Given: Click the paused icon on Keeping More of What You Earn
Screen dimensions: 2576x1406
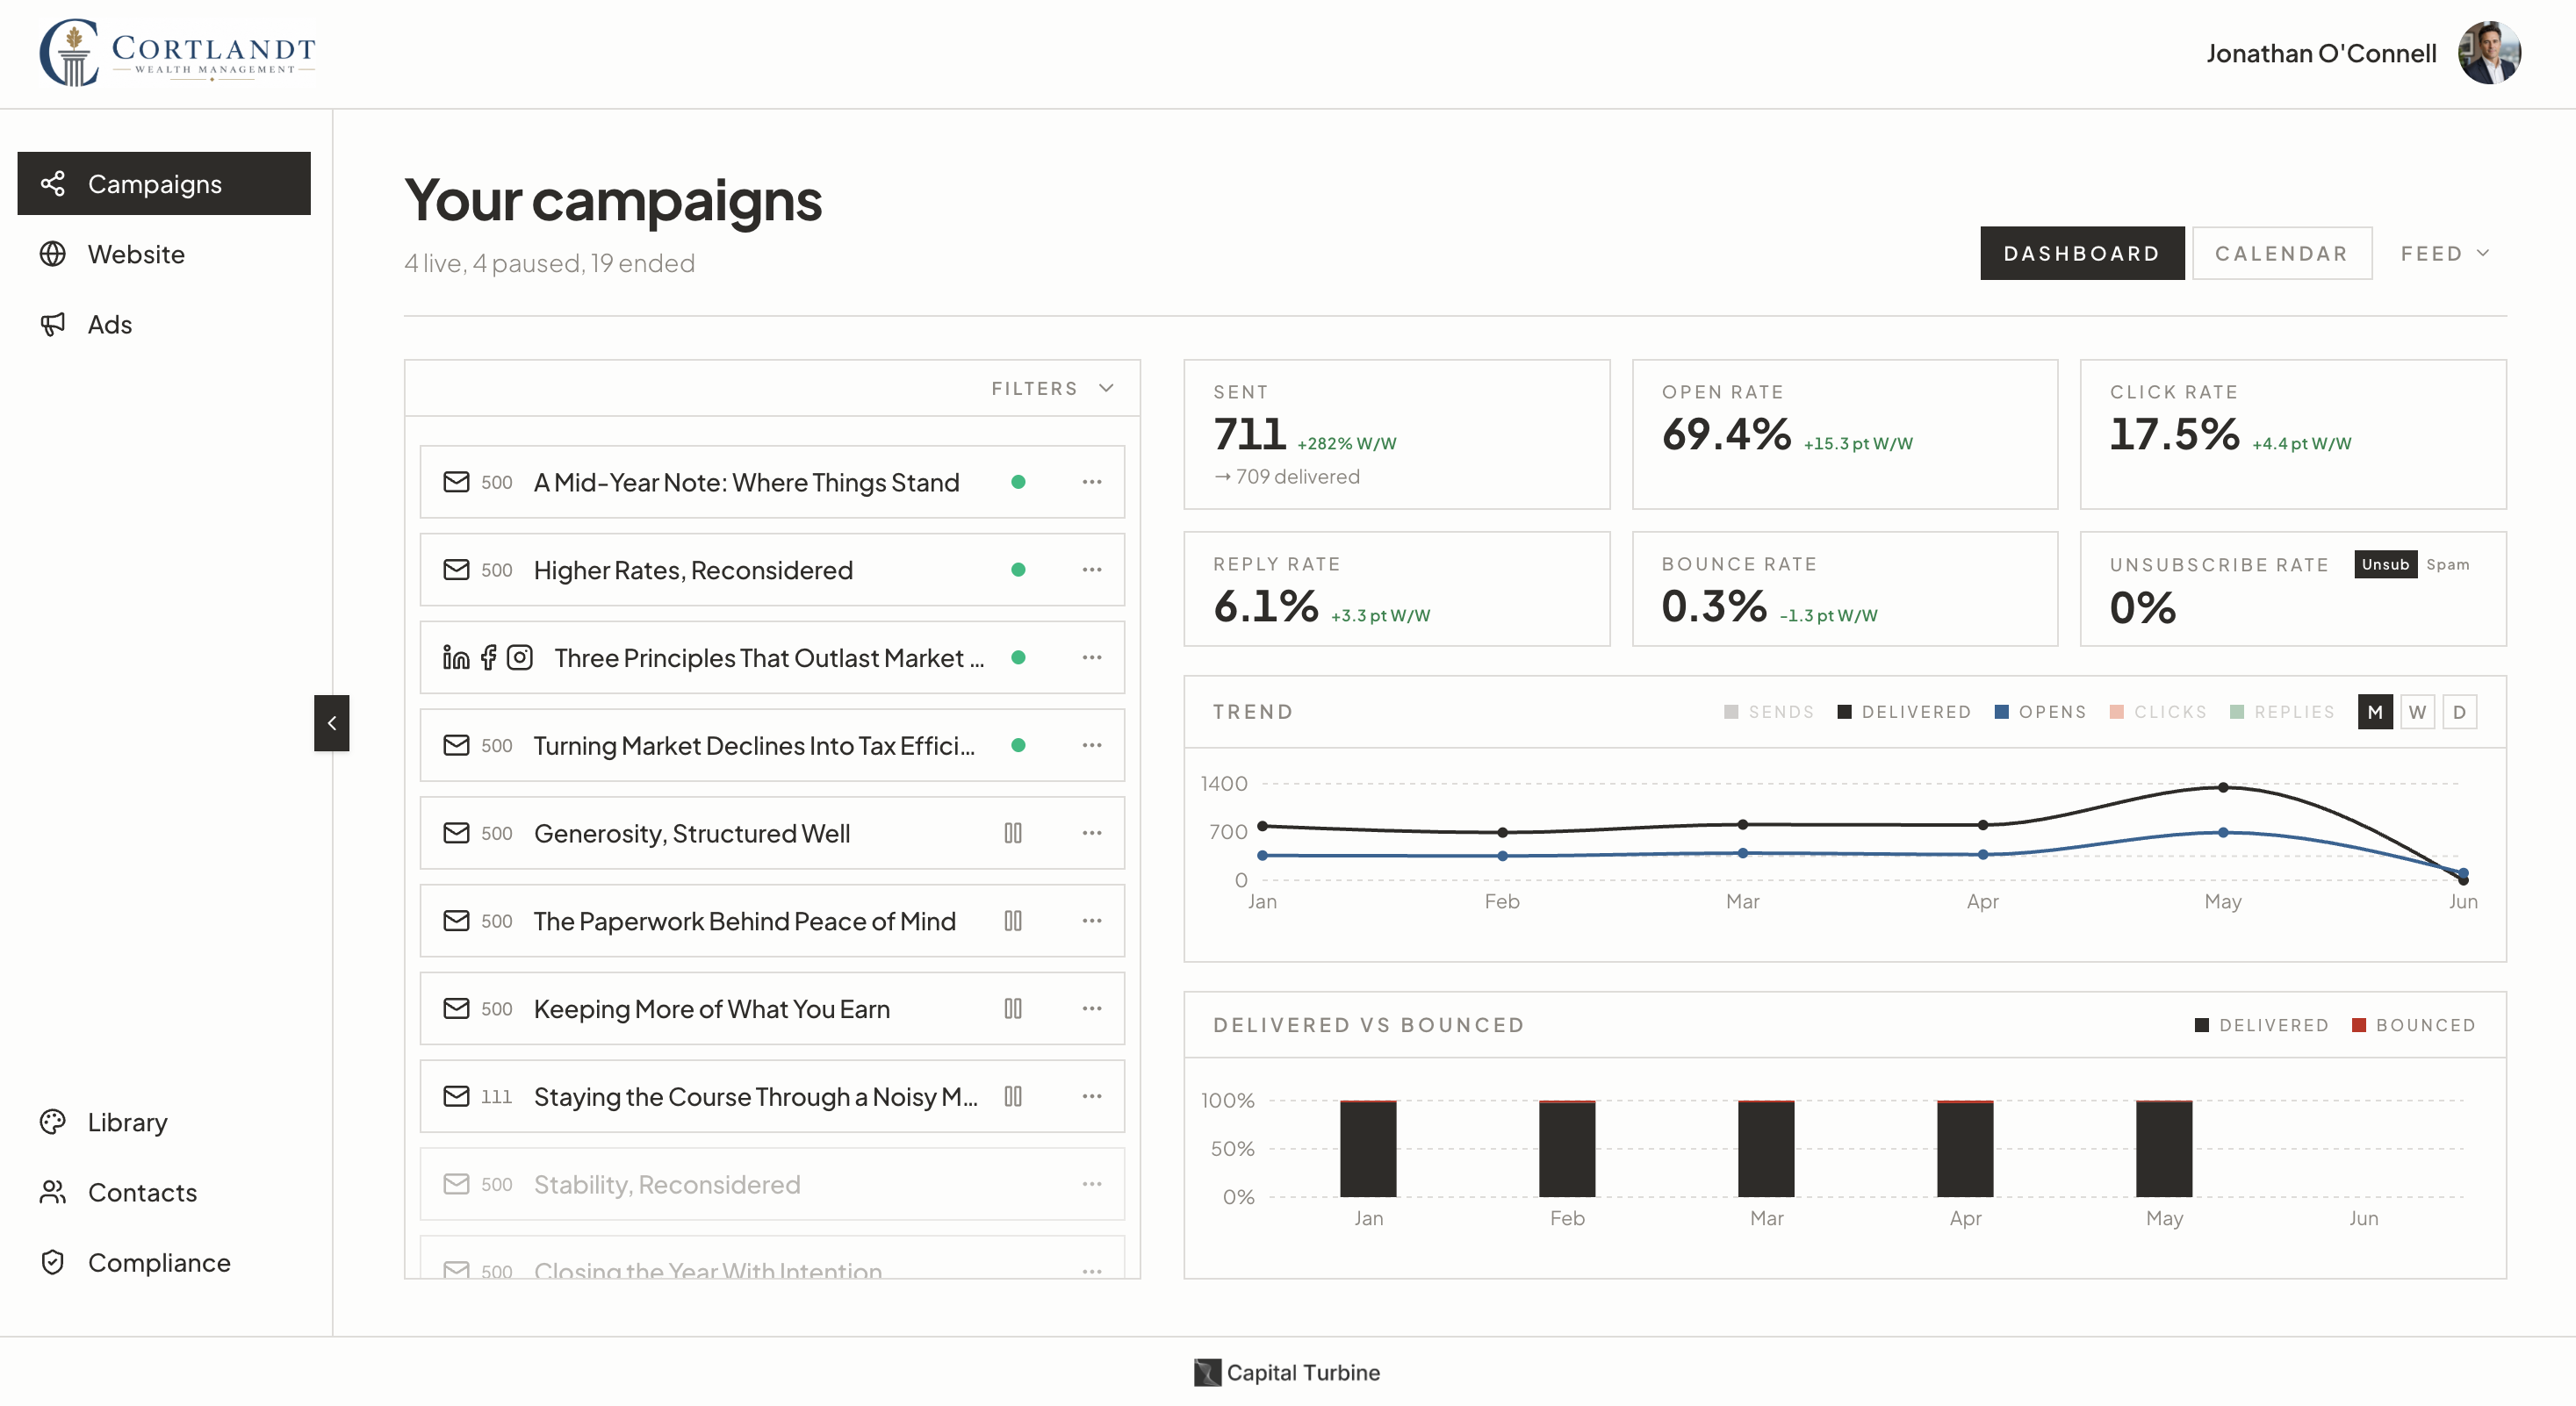Looking at the screenshot, I should pos(1013,1008).
